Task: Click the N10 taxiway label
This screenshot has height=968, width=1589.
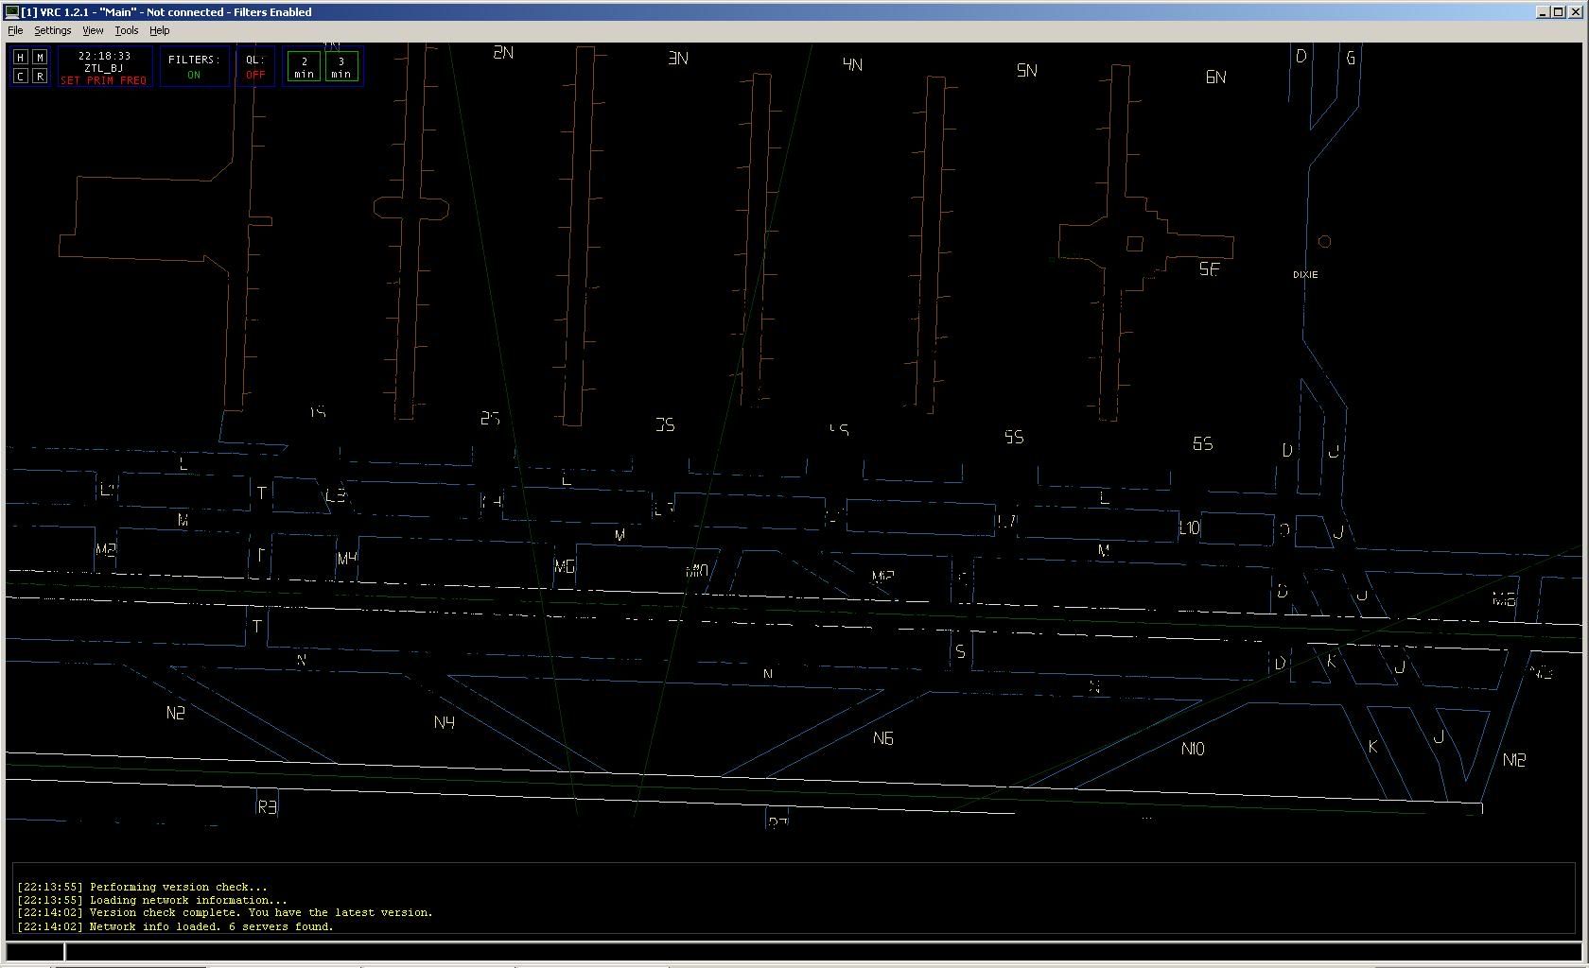Action: pos(1193,749)
